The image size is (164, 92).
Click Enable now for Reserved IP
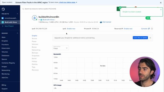[x=128, y=29]
